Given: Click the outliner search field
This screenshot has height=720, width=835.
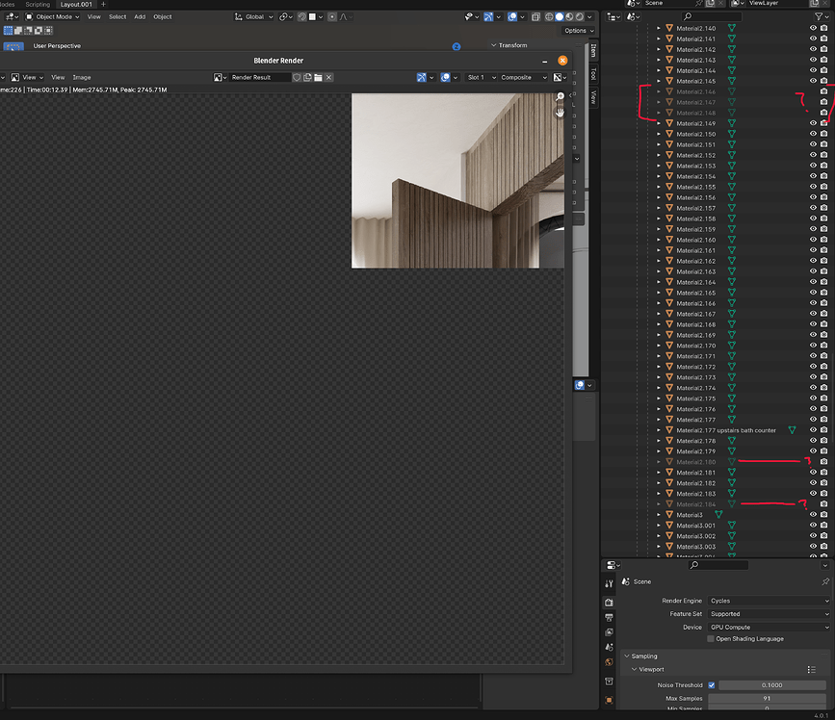Looking at the screenshot, I should click(711, 16).
